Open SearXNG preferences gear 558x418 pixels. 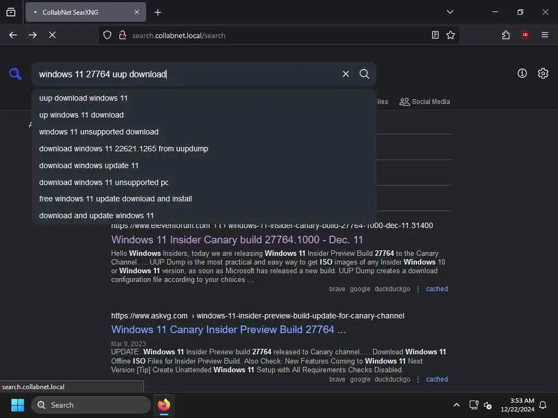point(543,73)
